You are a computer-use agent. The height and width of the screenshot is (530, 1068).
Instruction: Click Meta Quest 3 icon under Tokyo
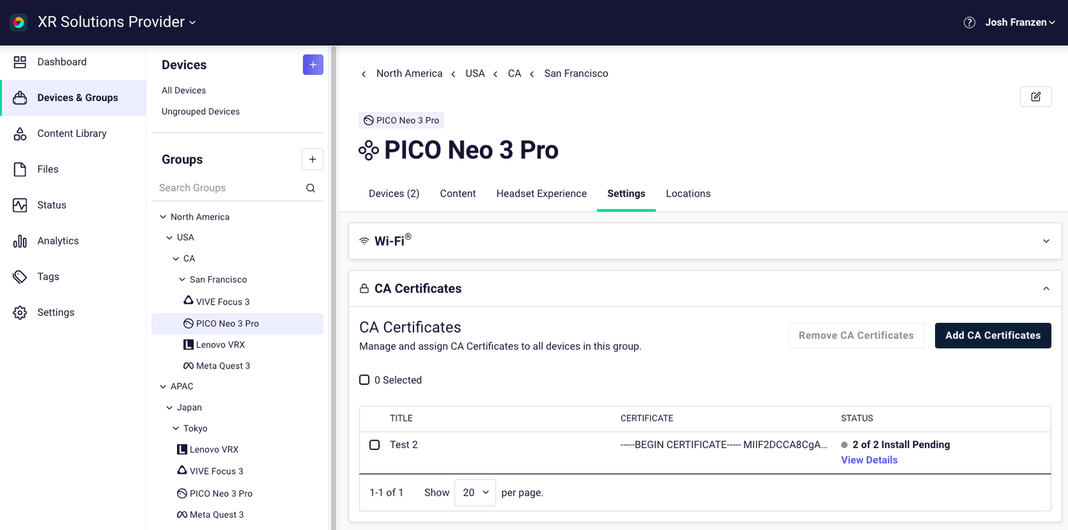(182, 514)
